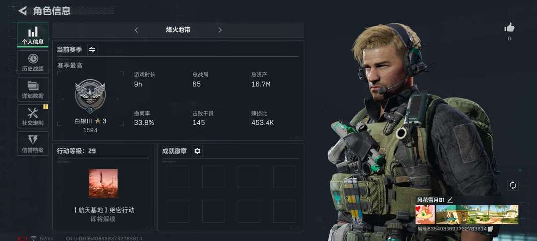
Task: Open the 个人信息 tab
Action: click(x=33, y=35)
